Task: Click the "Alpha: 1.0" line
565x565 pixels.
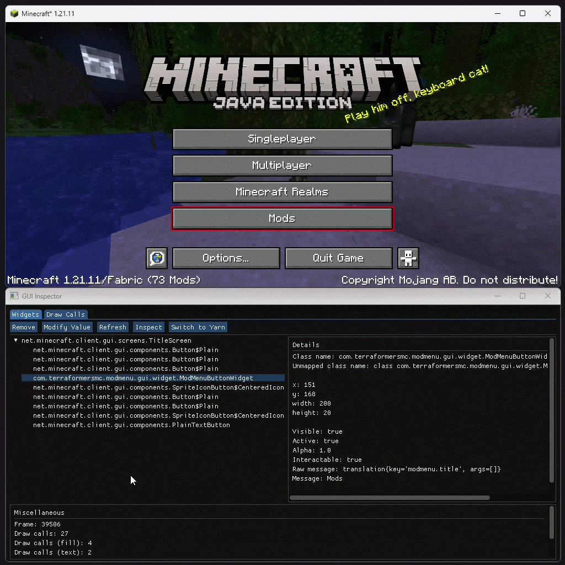Action: [312, 450]
